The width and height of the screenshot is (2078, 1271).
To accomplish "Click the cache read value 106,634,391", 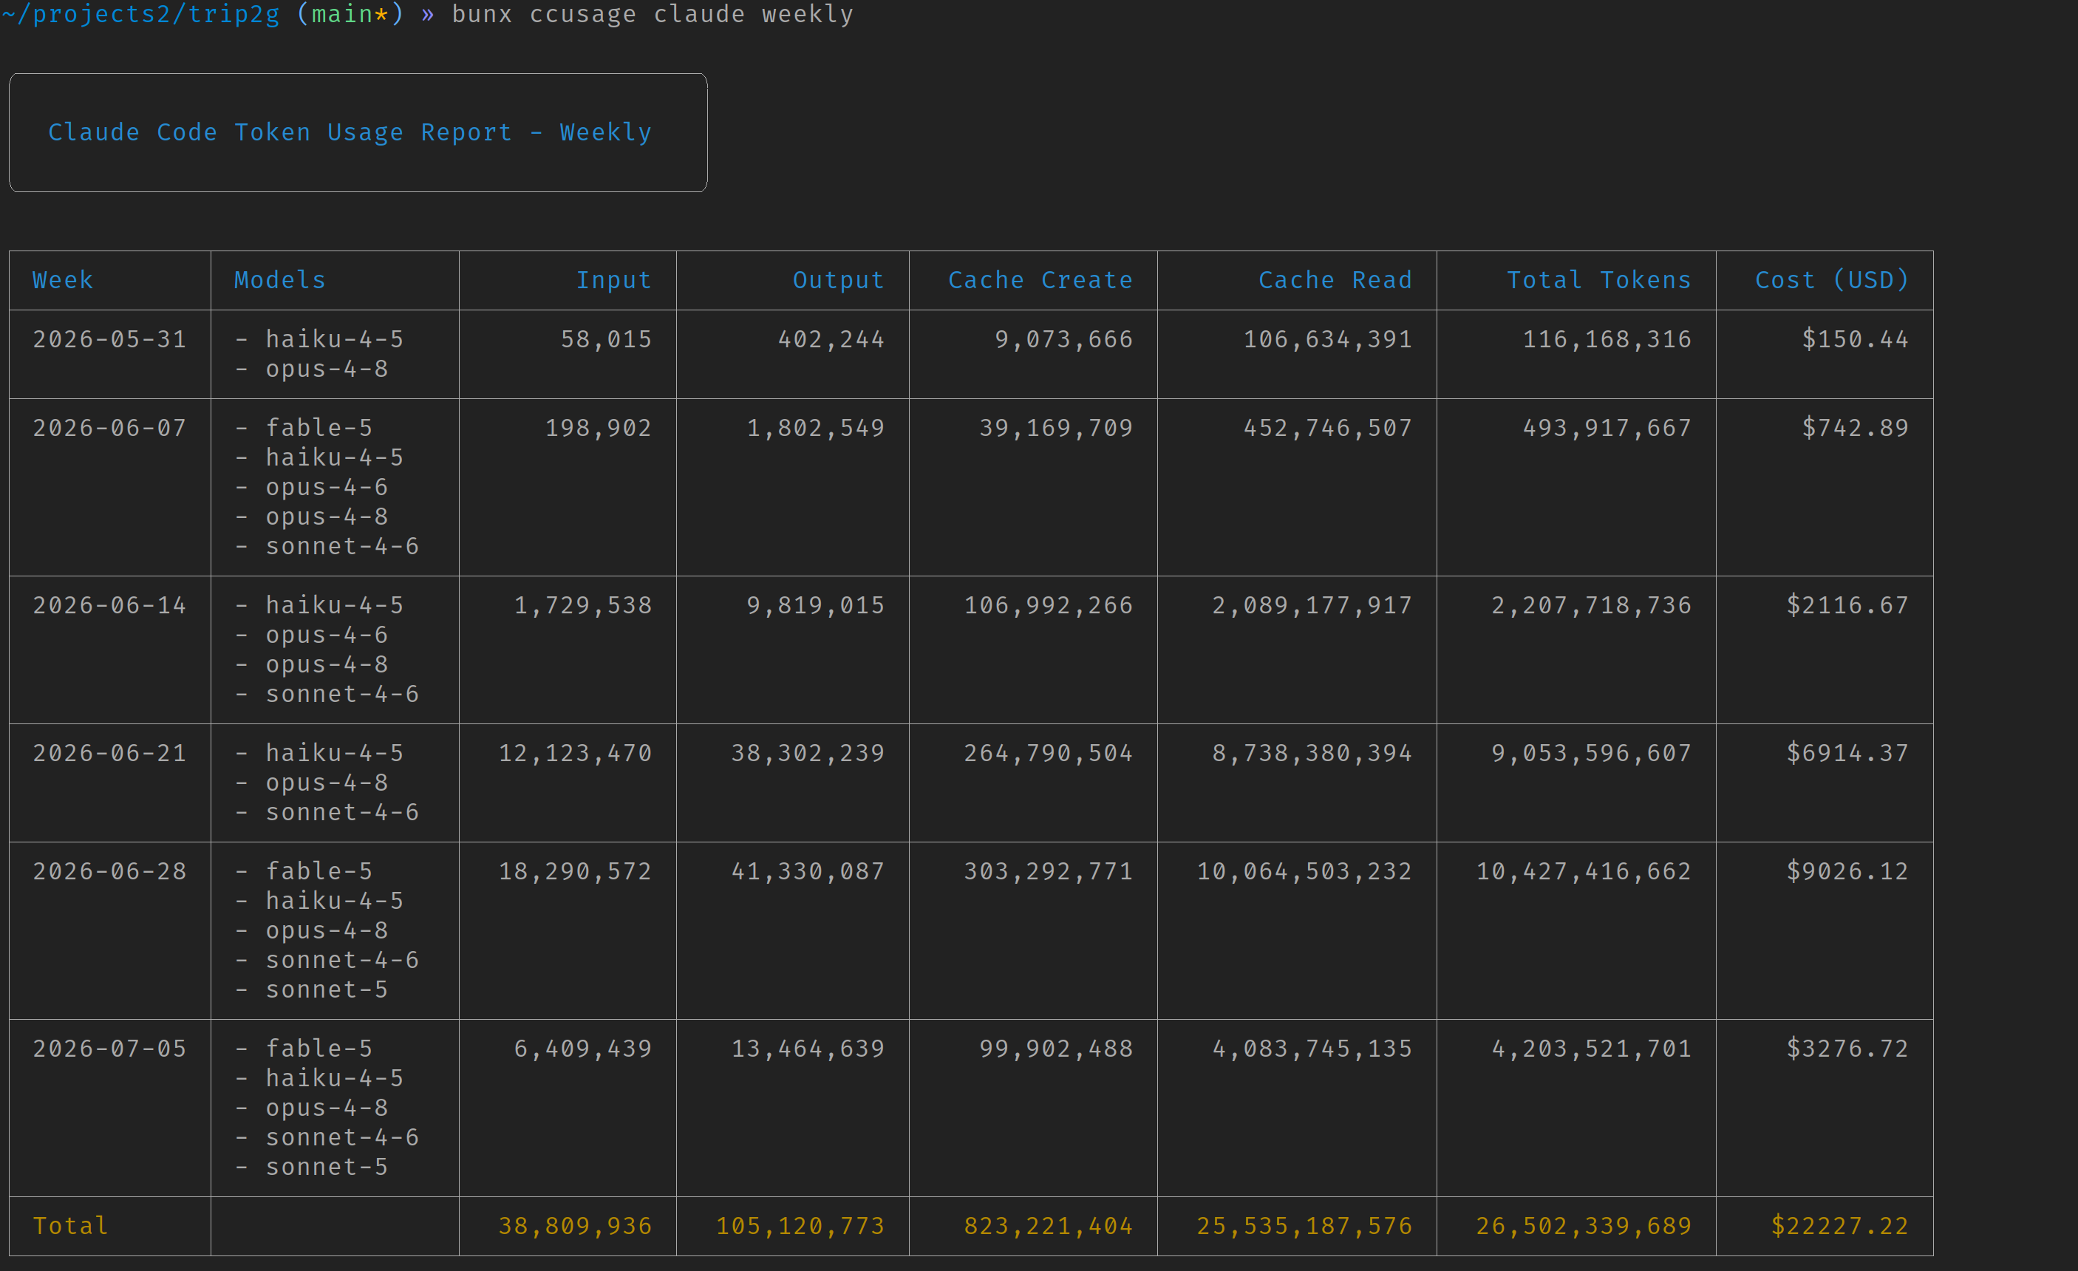I will [1328, 339].
